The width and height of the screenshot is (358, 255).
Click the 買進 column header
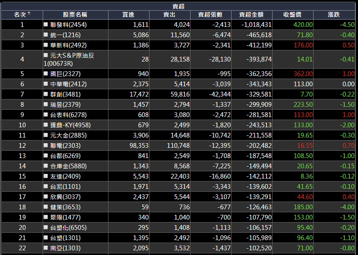coord(129,15)
